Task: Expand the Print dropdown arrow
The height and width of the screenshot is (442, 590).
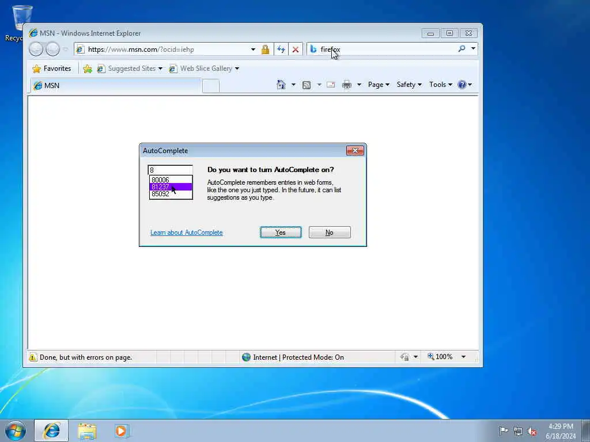Action: click(359, 85)
